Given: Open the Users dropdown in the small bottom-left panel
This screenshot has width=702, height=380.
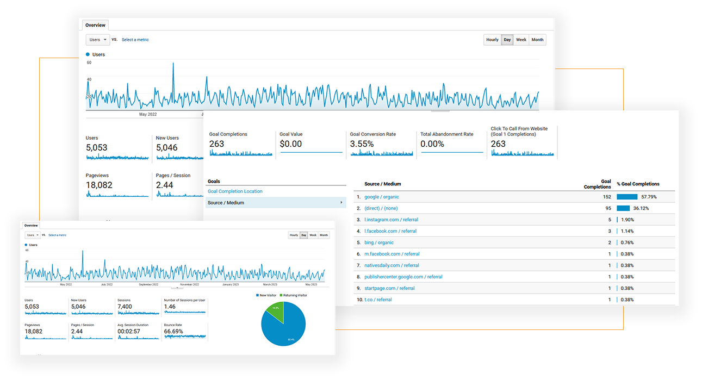Looking at the screenshot, I should 32,235.
